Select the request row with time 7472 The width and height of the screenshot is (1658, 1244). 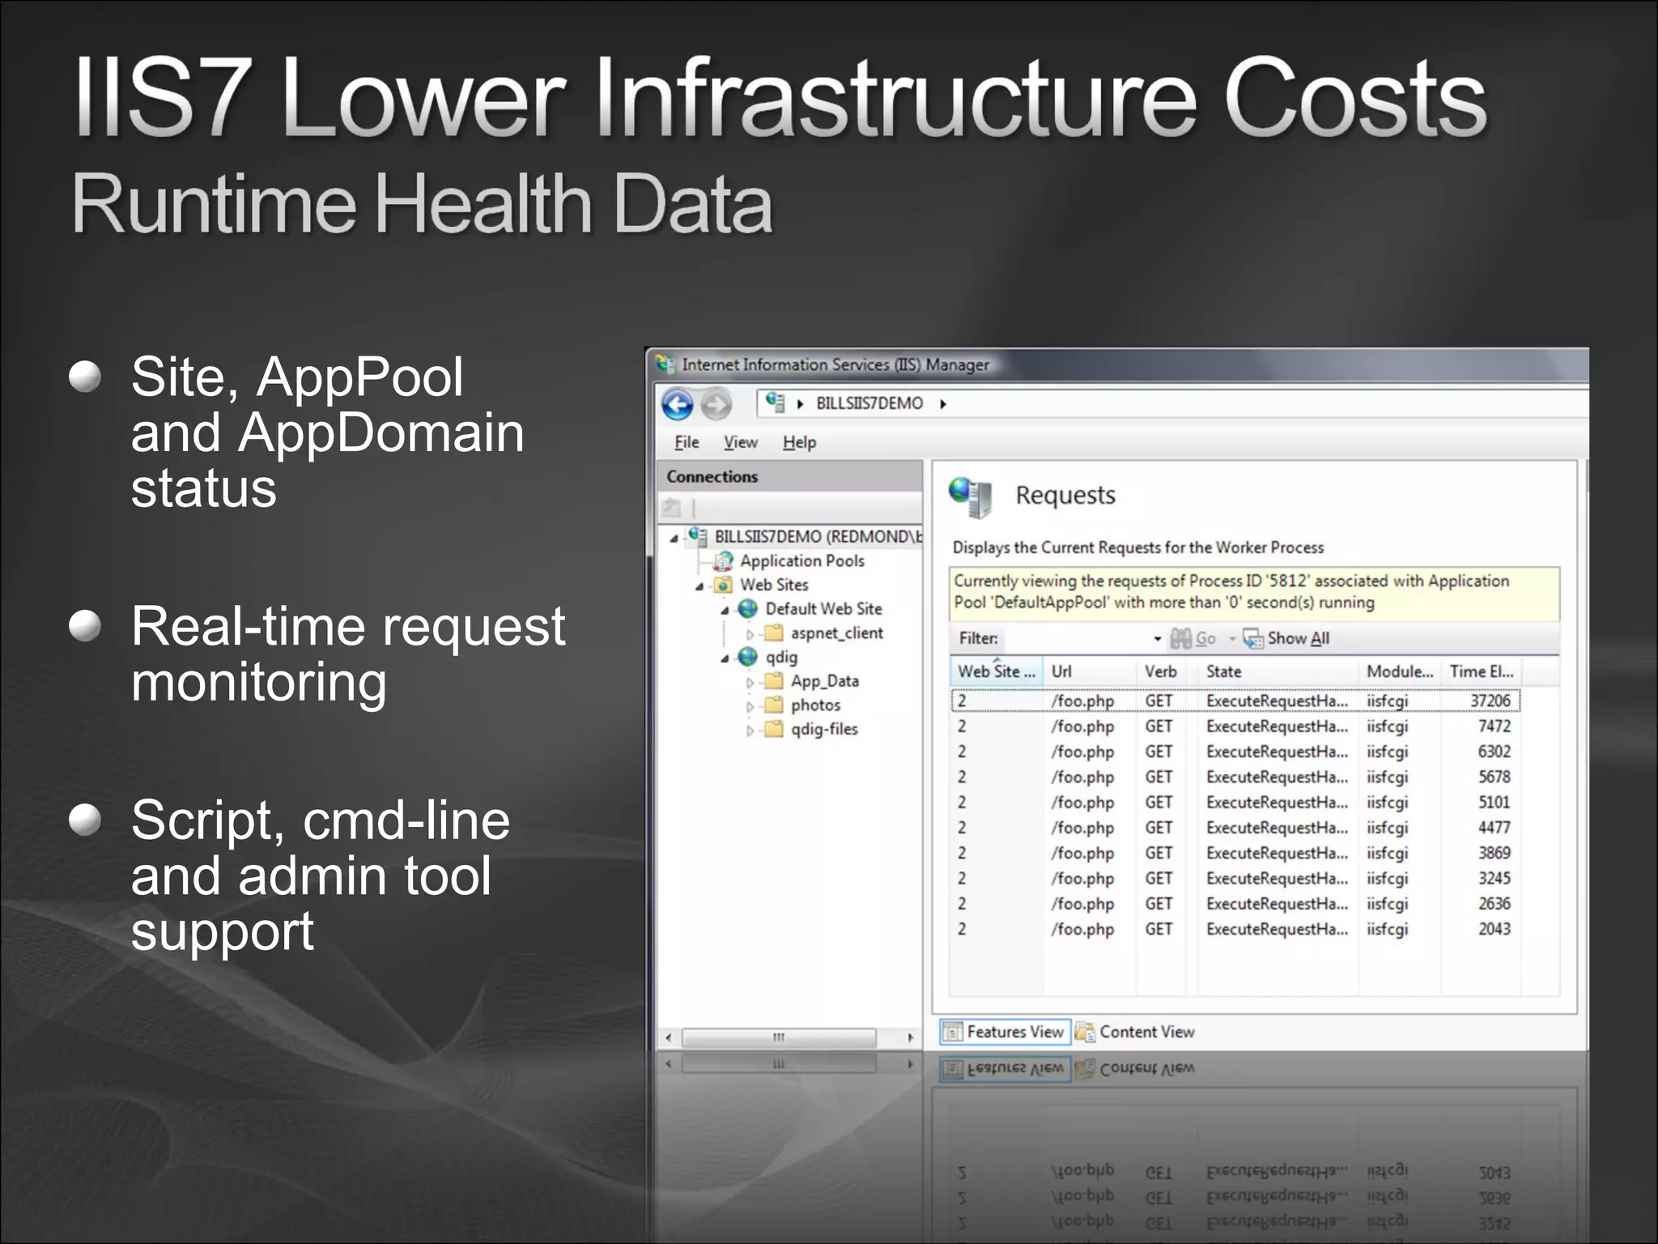click(1235, 726)
